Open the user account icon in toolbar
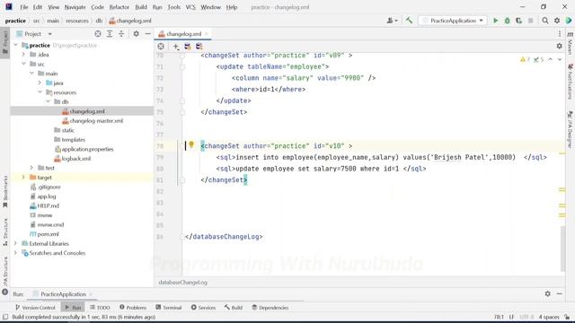The image size is (575, 323). pyautogui.click(x=392, y=21)
